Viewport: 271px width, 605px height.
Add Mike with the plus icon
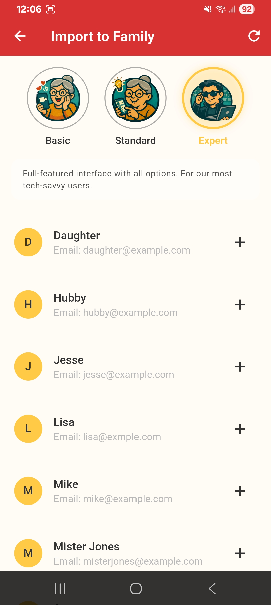pos(240,491)
